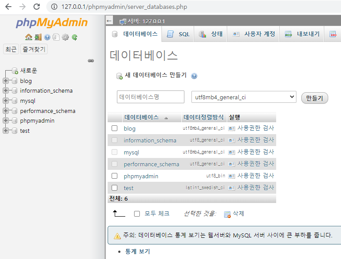The width and height of the screenshot is (341, 259).
Task: Open the 데이터베이스 tab
Action: tap(135, 34)
